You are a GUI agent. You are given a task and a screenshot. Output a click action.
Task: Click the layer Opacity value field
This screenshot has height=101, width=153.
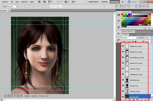(148, 38)
